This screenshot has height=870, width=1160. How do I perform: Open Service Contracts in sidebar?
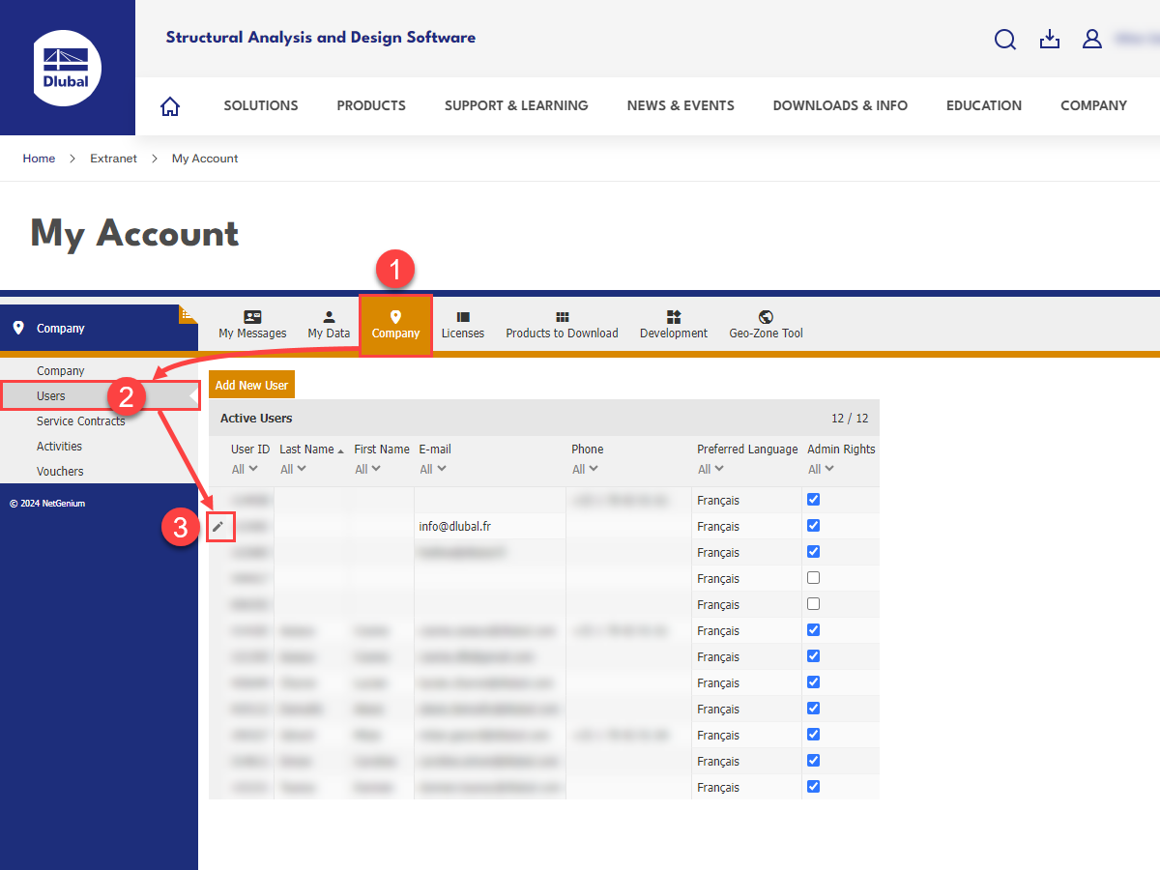coord(81,421)
